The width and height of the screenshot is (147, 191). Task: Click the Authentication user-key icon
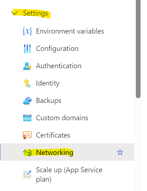coord(27,66)
